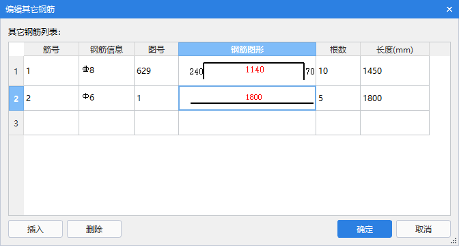Click empty 筋号 cell in row 3
Viewport: 459px width, 246px height.
51,123
